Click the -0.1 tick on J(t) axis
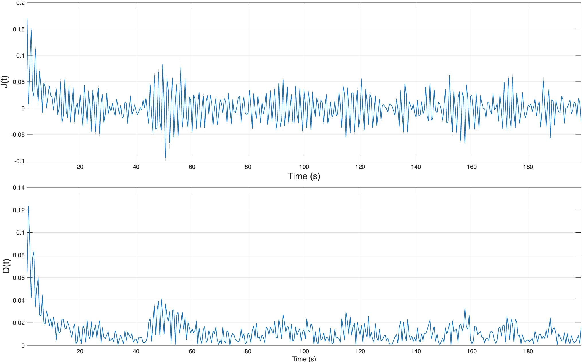Image resolution: width=582 pixels, height=363 pixels. pos(19,161)
